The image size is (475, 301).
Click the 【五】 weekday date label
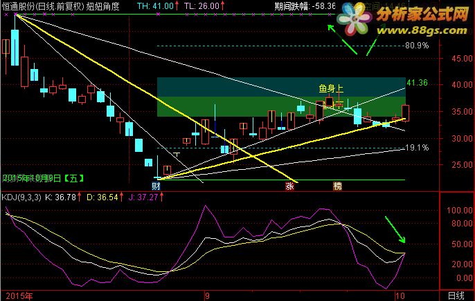(x=74, y=178)
